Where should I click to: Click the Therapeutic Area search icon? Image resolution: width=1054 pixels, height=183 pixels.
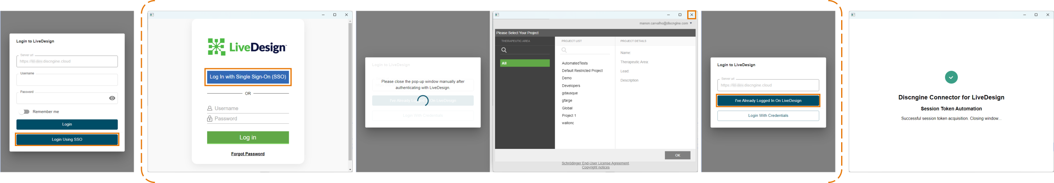pyautogui.click(x=504, y=50)
